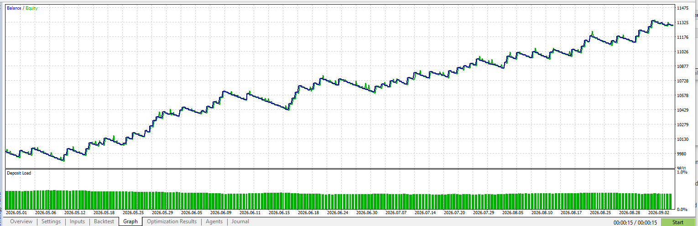
Task: Switch to the Agents tab
Action: 214,221
